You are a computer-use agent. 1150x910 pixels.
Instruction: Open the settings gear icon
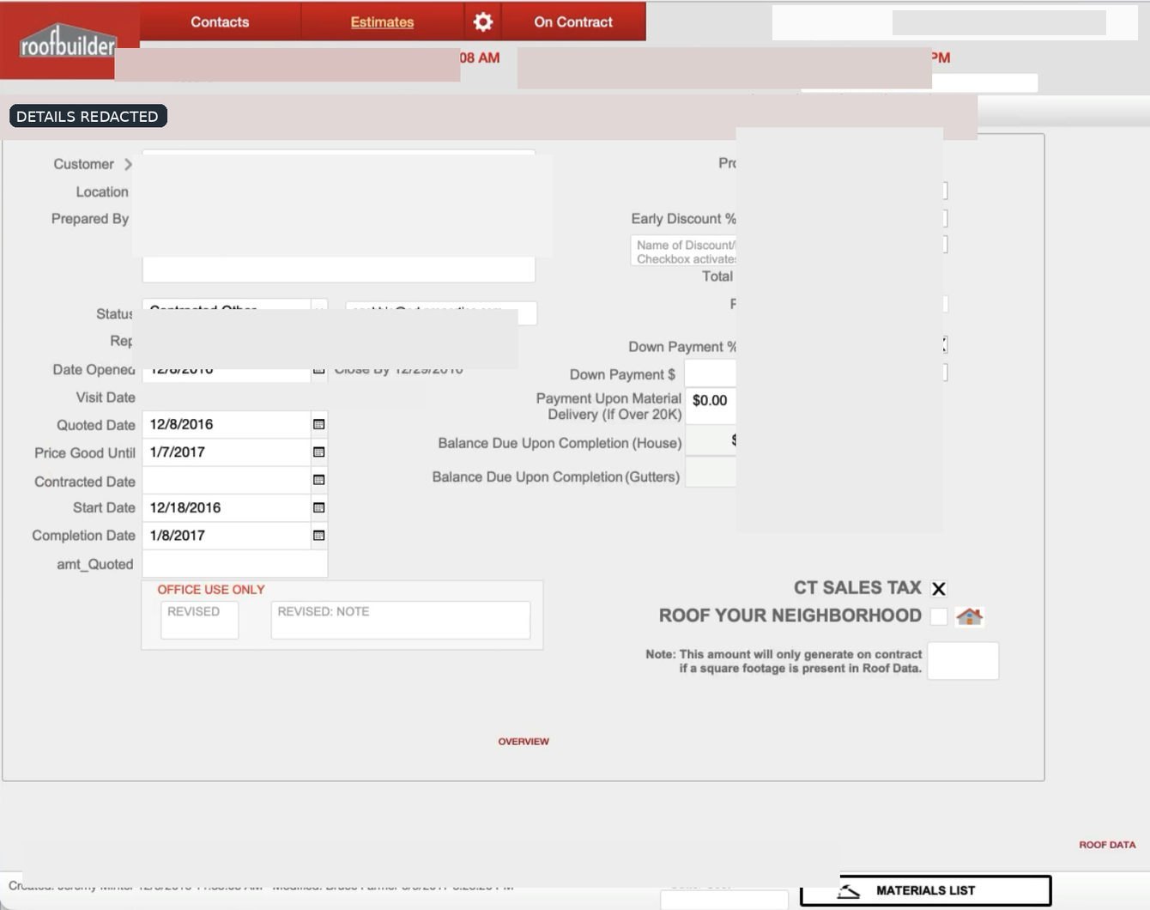click(483, 21)
